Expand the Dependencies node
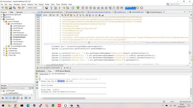The image size is (193, 108). pos(4,51)
